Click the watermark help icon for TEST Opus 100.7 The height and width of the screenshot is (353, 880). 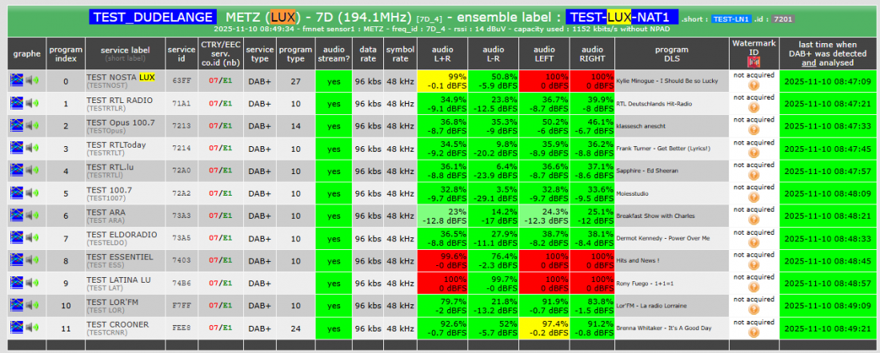pos(754,130)
